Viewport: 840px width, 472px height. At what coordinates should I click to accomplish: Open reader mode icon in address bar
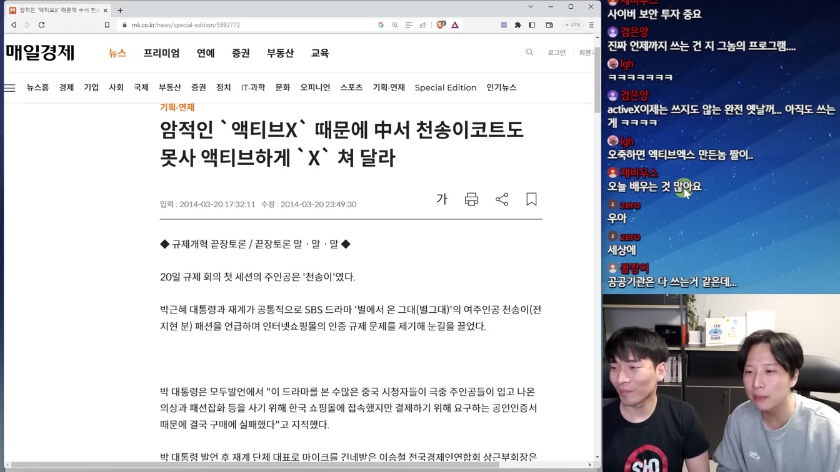coord(409,25)
